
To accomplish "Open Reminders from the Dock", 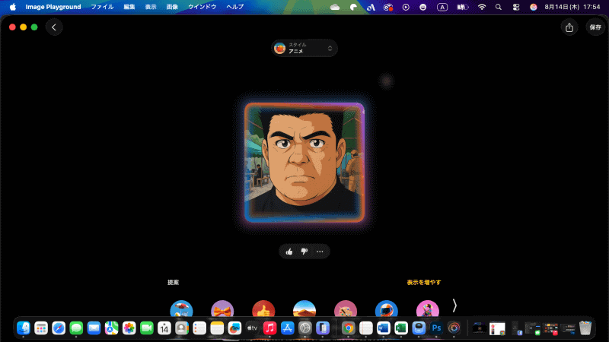I will pos(199,328).
